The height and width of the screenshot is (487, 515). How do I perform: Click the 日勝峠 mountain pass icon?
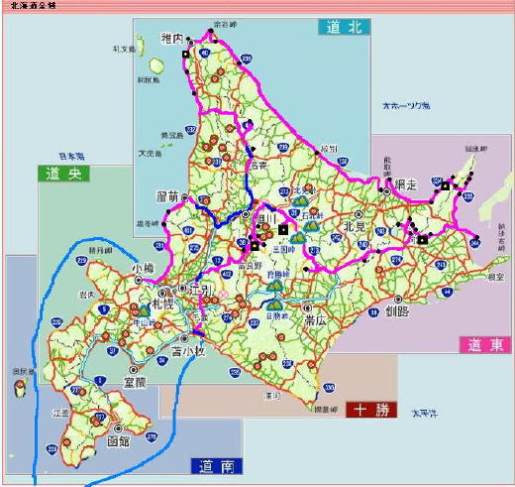click(x=274, y=304)
